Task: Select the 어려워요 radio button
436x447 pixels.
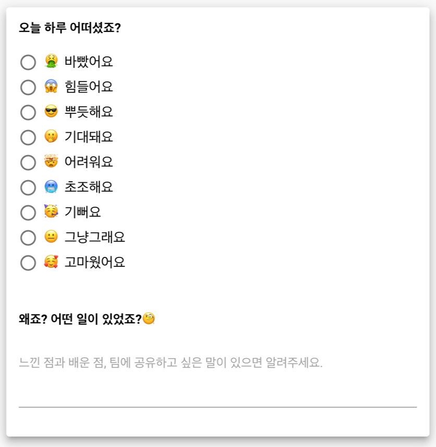Action: pyautogui.click(x=28, y=162)
